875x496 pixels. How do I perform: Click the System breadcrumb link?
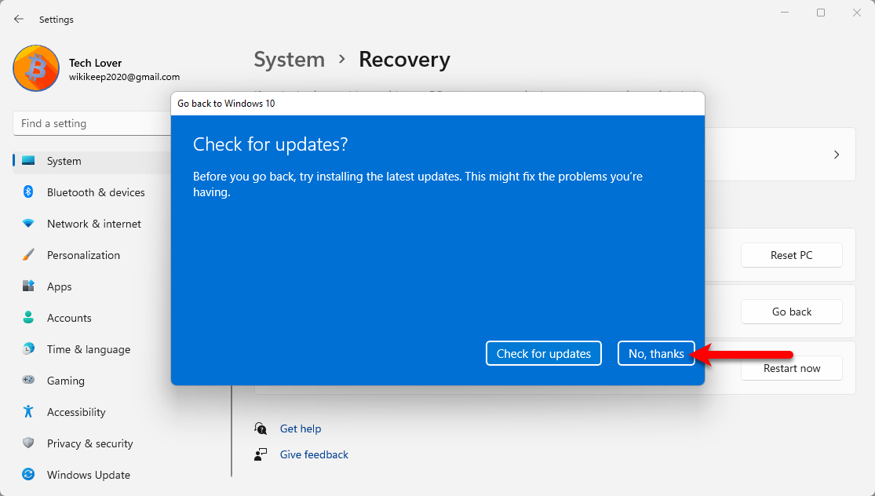(x=289, y=60)
